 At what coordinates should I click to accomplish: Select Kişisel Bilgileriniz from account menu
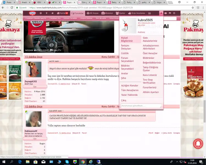pyautogui.click(x=127, y=39)
